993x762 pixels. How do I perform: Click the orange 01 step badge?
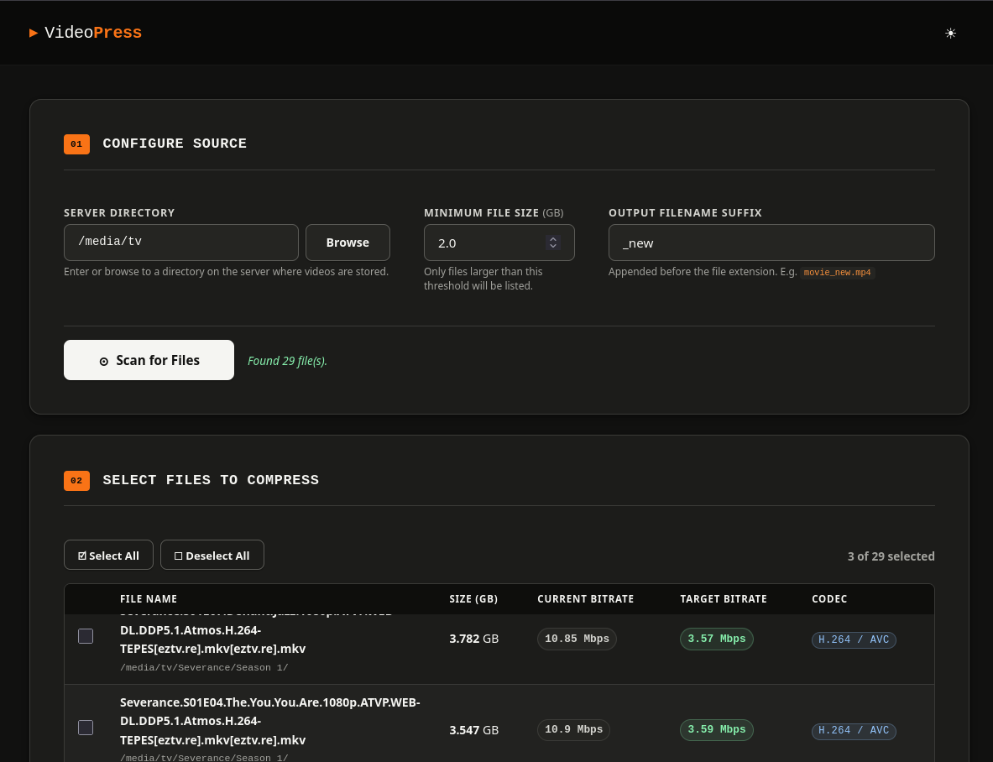click(76, 144)
